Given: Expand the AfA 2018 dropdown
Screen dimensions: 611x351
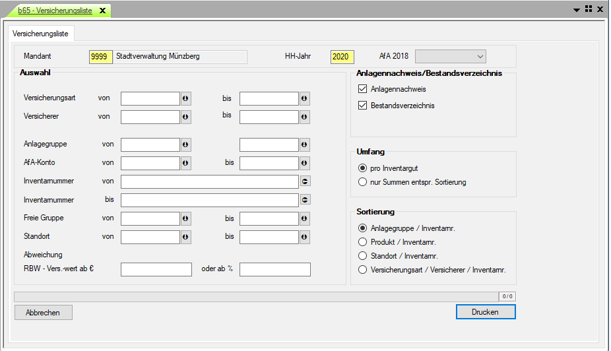Looking at the screenshot, I should 480,57.
